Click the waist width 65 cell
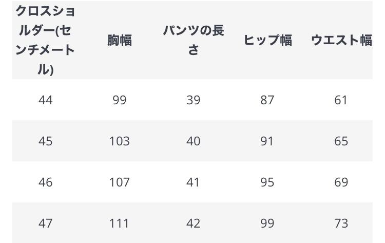The width and height of the screenshot is (385, 243). [341, 141]
